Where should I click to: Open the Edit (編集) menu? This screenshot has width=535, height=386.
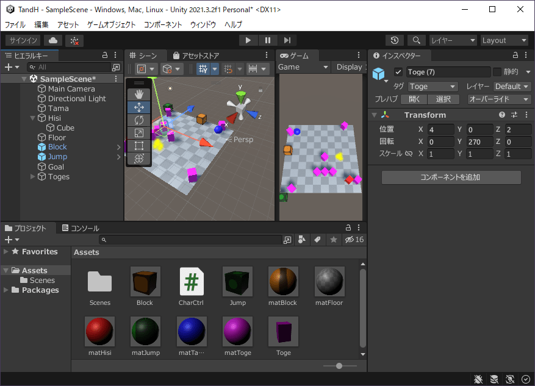[x=41, y=24]
